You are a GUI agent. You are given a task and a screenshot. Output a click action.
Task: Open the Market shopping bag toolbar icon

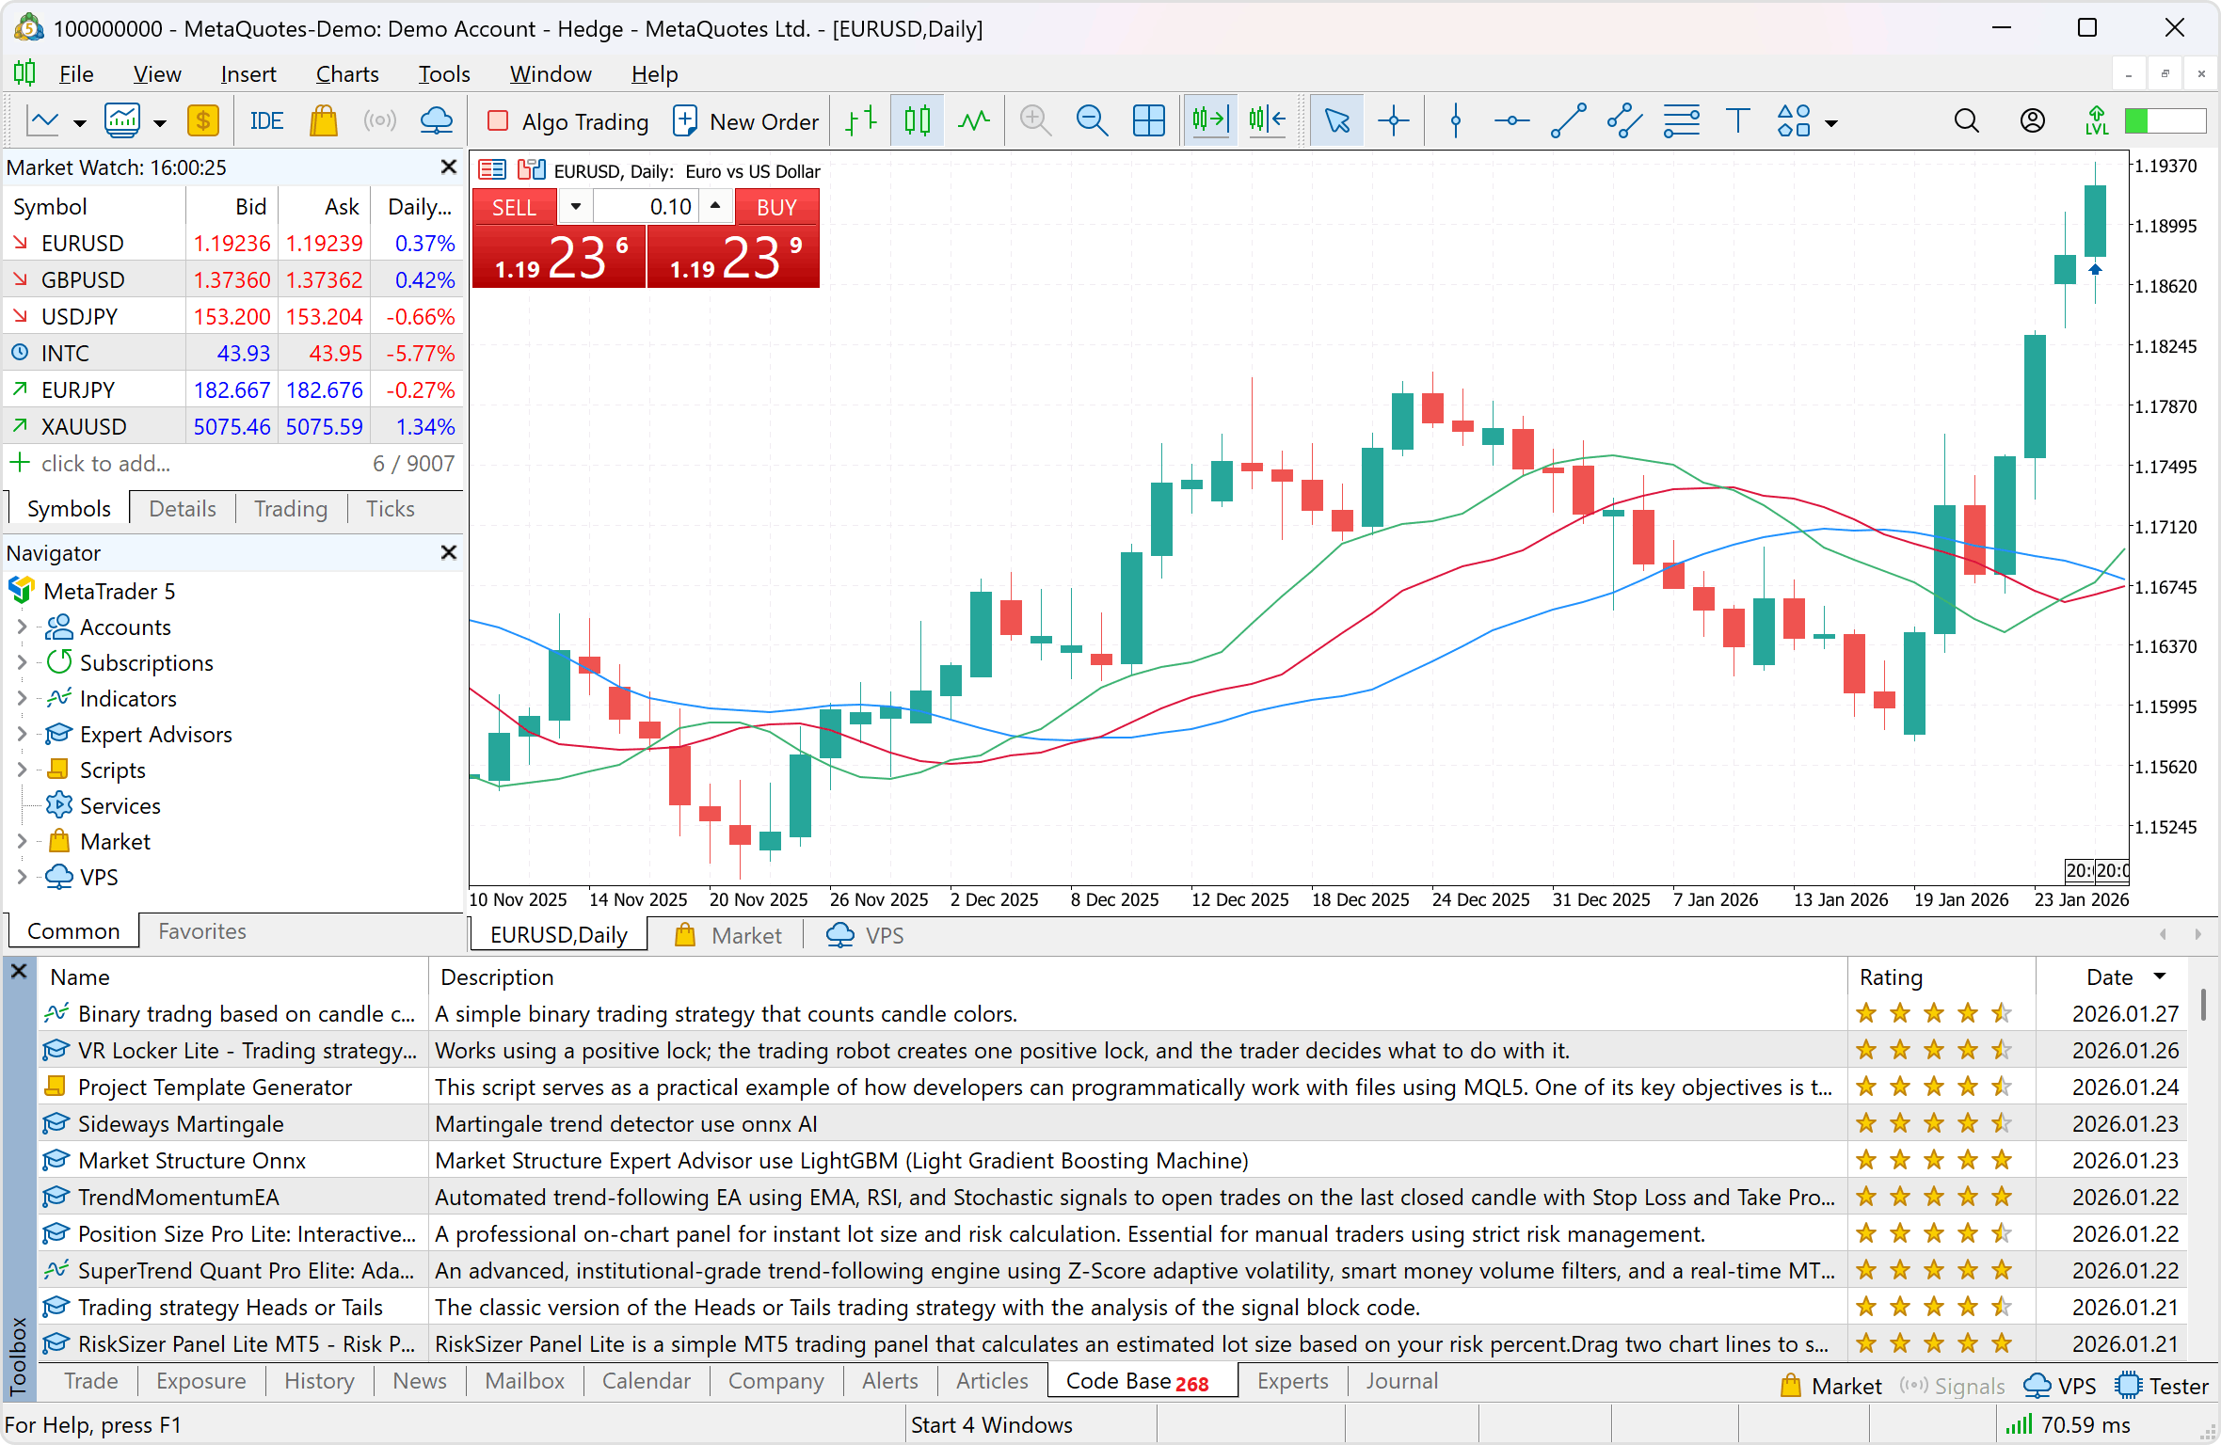tap(323, 121)
